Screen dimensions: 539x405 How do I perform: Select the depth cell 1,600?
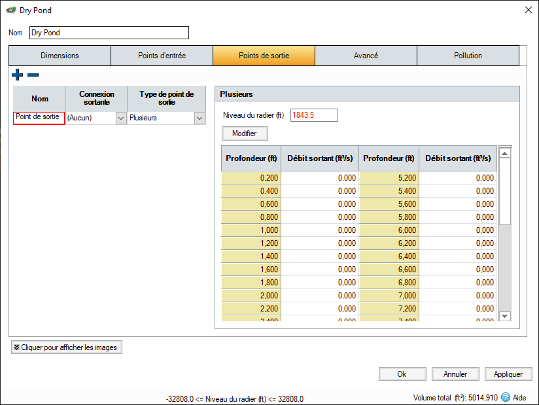pyautogui.click(x=251, y=269)
